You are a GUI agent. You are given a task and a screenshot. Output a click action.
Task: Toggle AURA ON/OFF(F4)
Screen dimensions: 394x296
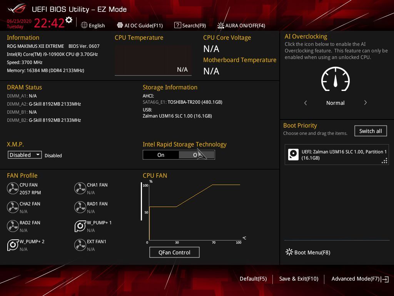(241, 25)
